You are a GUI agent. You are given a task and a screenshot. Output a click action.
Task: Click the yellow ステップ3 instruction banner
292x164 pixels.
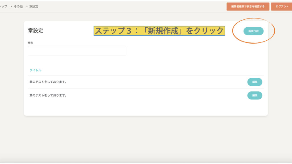pyautogui.click(x=159, y=31)
